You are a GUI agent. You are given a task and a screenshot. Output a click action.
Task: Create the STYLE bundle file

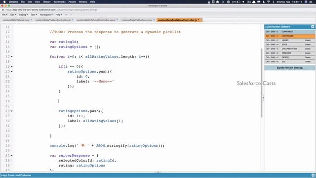point(308,44)
